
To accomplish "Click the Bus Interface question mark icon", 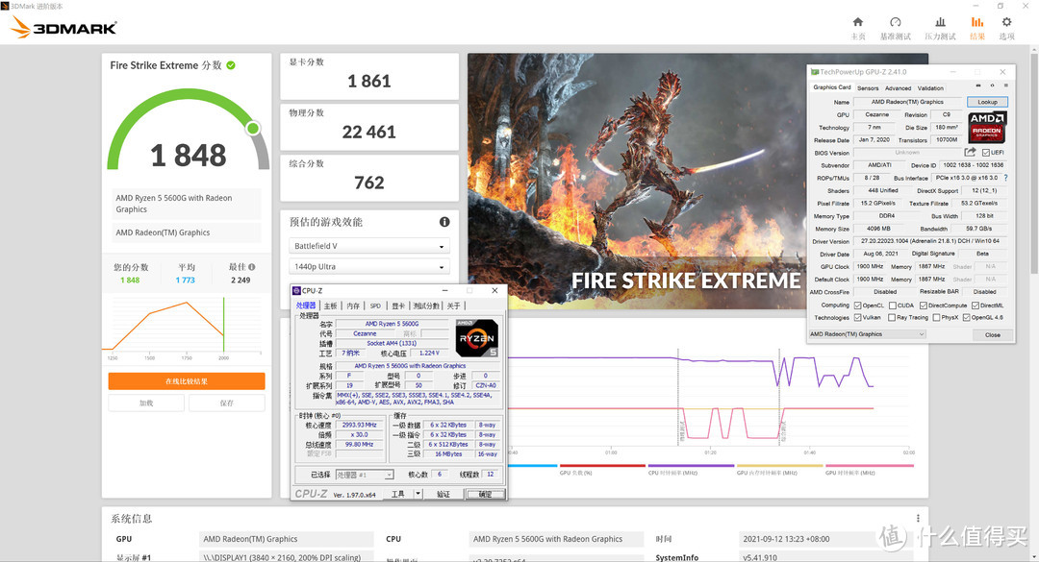I will (1005, 178).
